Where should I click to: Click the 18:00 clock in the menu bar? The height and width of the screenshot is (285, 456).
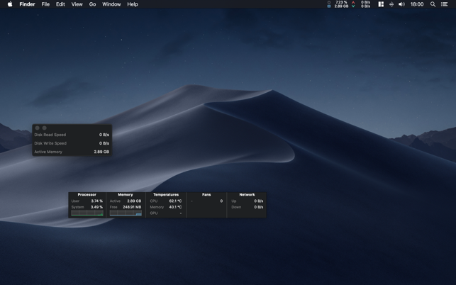tap(417, 4)
